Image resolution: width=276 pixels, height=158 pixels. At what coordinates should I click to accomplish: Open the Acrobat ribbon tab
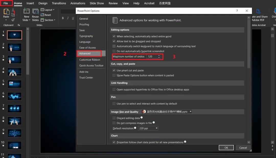point(149,3)
